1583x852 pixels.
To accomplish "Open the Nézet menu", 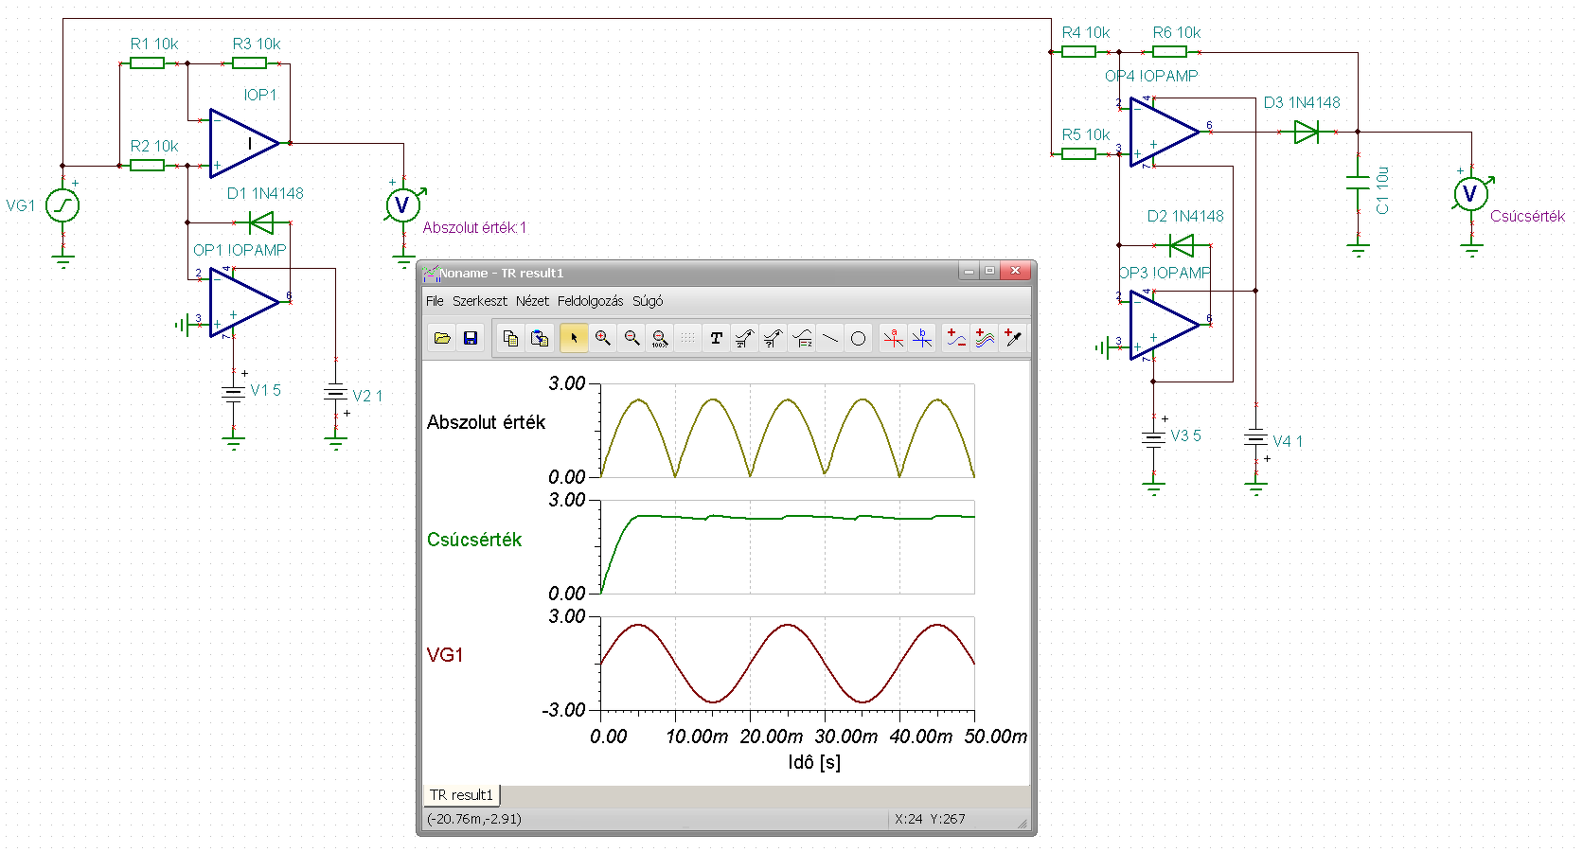I will click(532, 301).
